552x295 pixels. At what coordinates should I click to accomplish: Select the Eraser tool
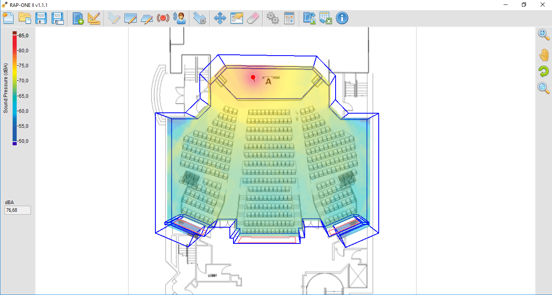(x=253, y=18)
